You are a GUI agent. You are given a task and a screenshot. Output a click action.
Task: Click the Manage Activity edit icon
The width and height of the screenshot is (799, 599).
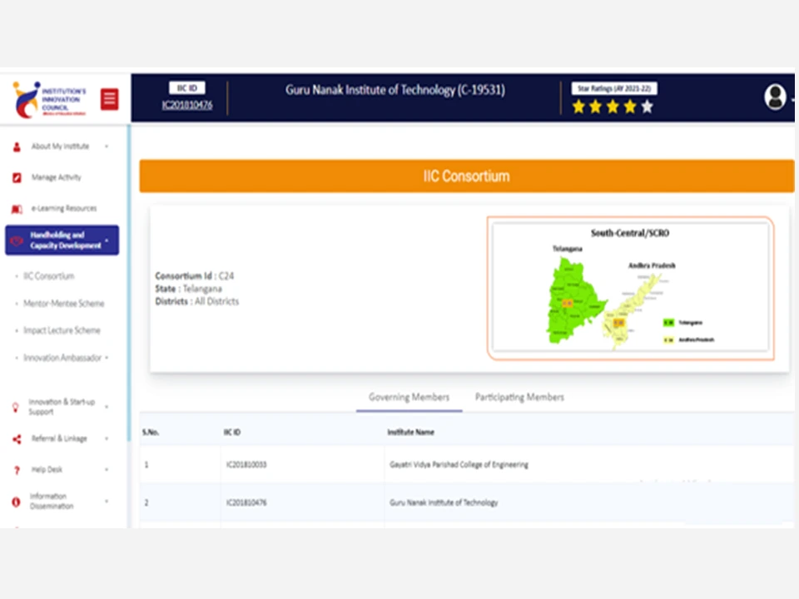point(17,178)
